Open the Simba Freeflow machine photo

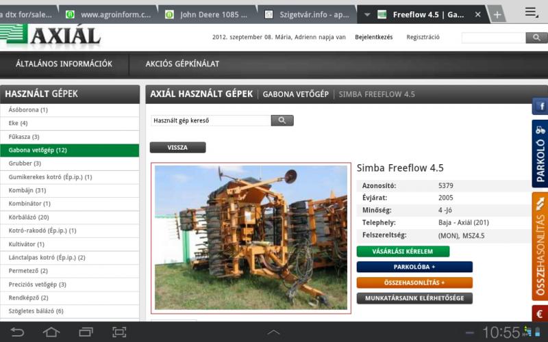(251, 237)
